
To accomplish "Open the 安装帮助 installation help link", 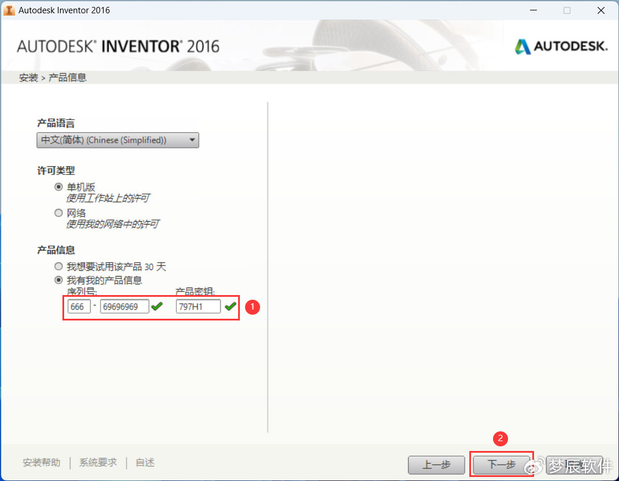I will (42, 463).
